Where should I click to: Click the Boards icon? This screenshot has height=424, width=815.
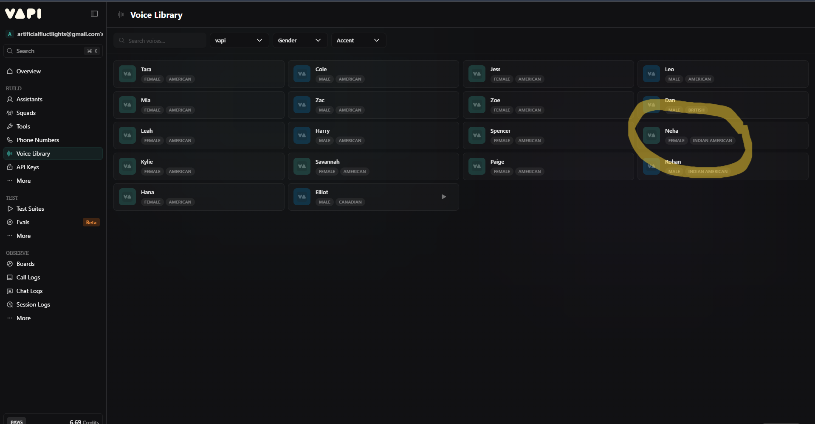pos(10,264)
